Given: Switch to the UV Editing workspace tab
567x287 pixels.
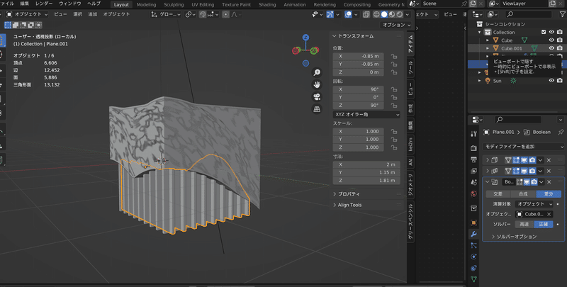Looking at the screenshot, I should (x=203, y=5).
